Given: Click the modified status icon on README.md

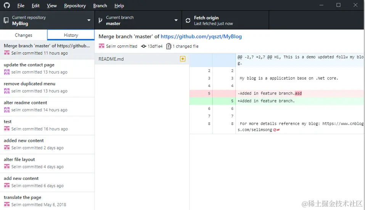Looking at the screenshot, I should pos(183,59).
